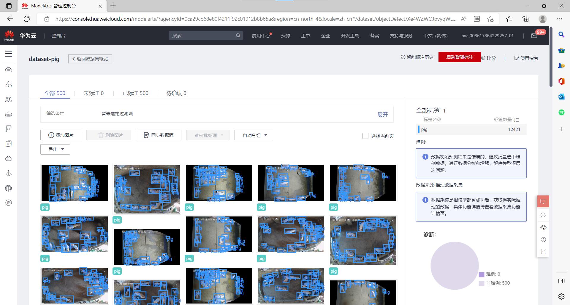Screen dimensions: 570x305
Task: Click the first cloud icon in left sidebar
Action: [9, 70]
